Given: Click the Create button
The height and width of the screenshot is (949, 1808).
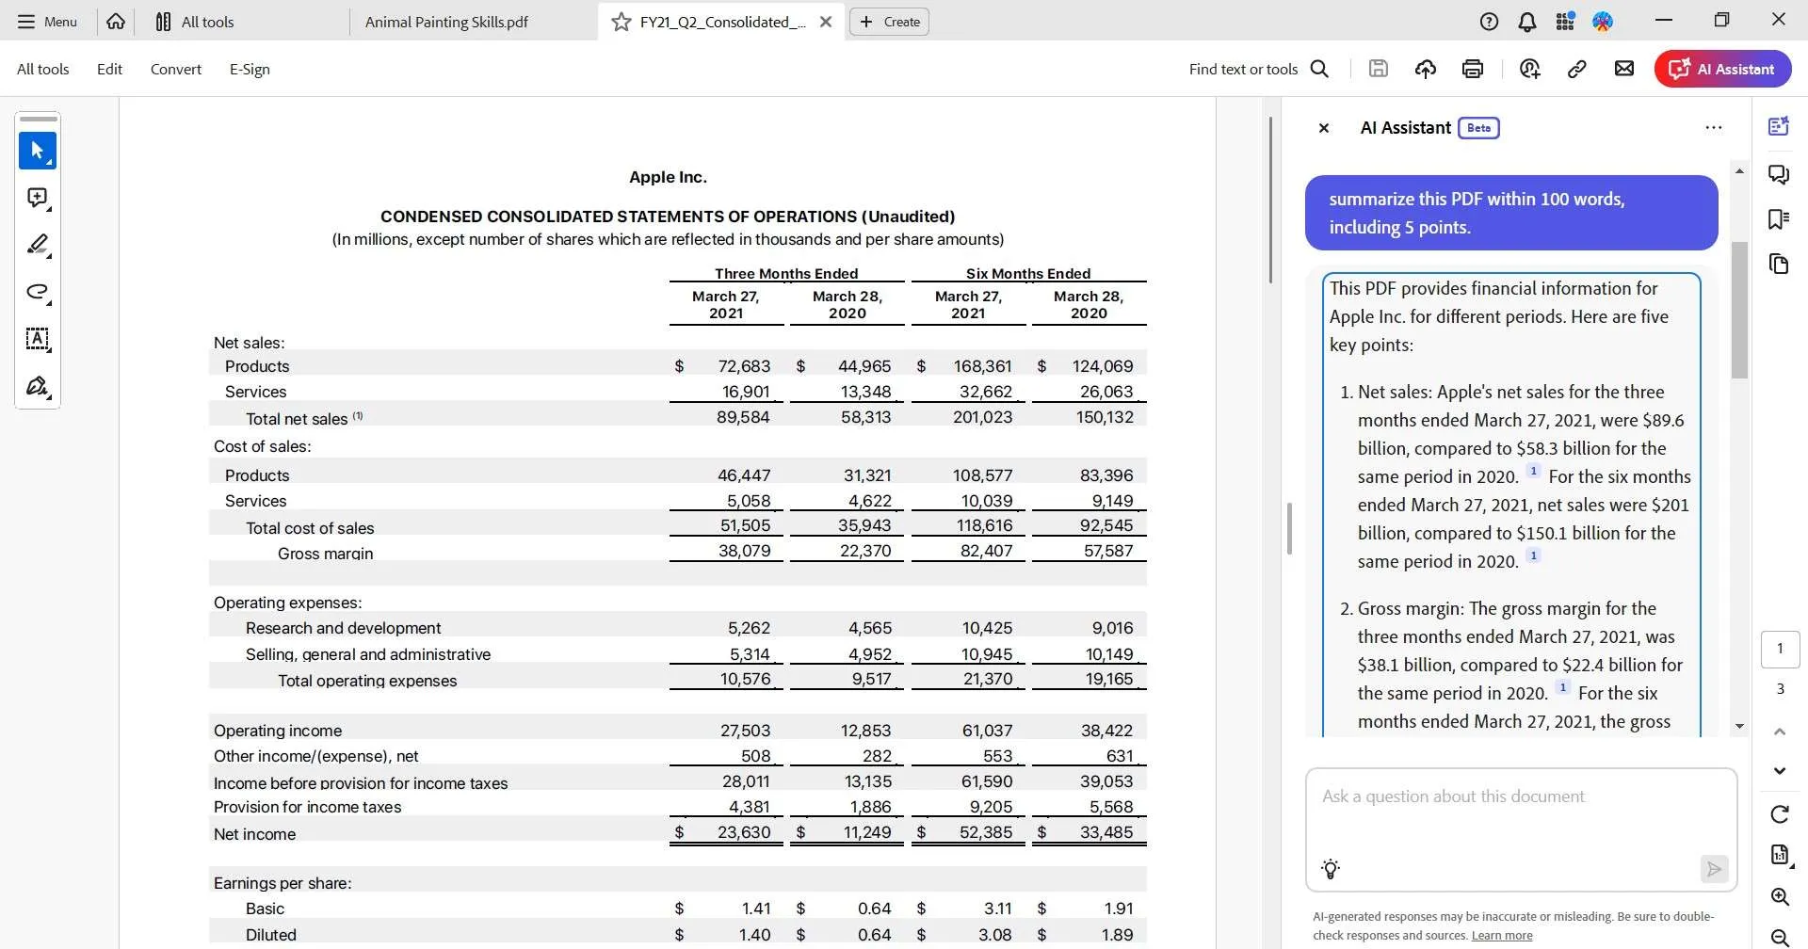Looking at the screenshot, I should click(x=889, y=22).
